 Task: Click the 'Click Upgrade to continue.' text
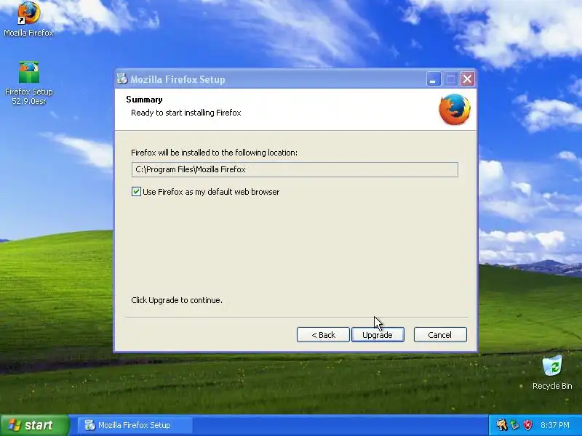(x=177, y=300)
